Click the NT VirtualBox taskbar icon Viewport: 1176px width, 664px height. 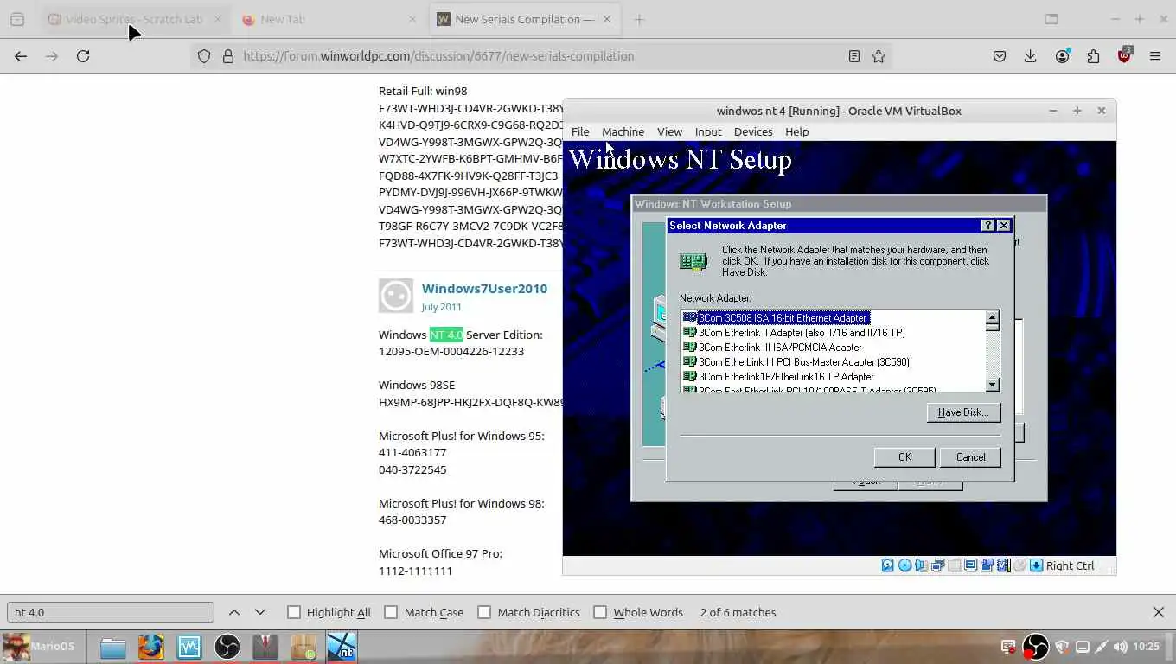click(342, 647)
